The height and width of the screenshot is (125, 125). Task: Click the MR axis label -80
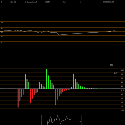pos(122,106)
